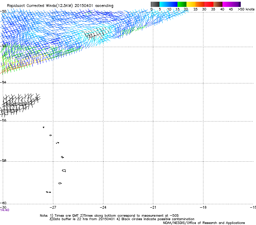
Task: Click the green 15-20 knots color swatch
Action: [x=182, y=4]
